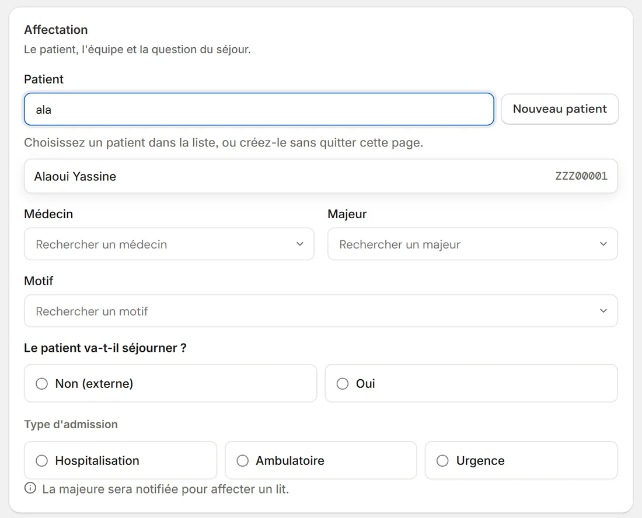Click the Majeur field label

pos(347,214)
